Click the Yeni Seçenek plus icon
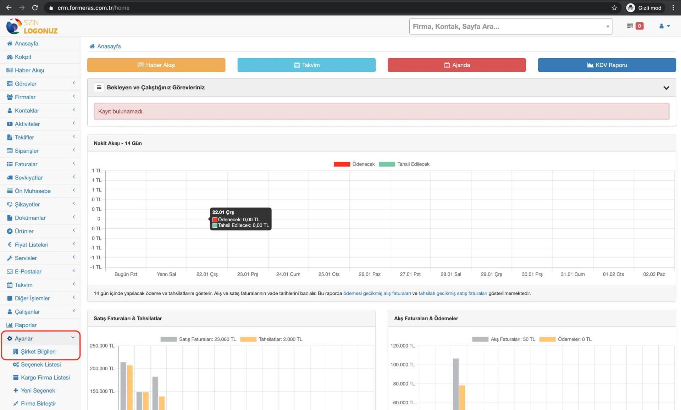681x410 pixels. (x=16, y=390)
